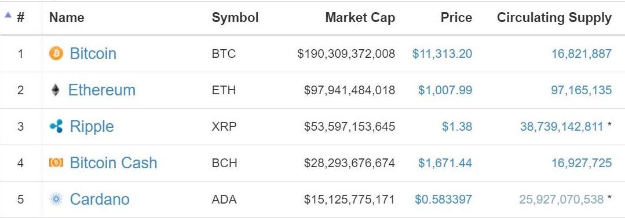Open the Bitcoin coin page link
Screen dimensions: 625x218
(93, 53)
